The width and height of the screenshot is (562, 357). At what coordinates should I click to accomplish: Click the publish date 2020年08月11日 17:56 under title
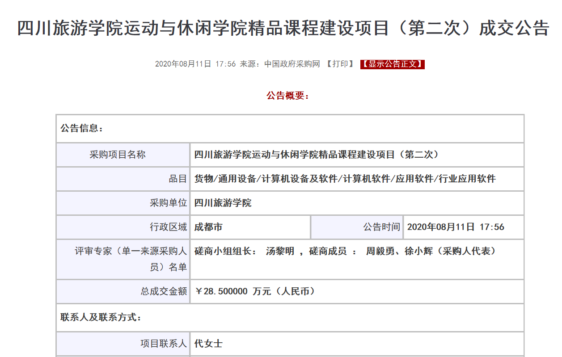pyautogui.click(x=195, y=64)
